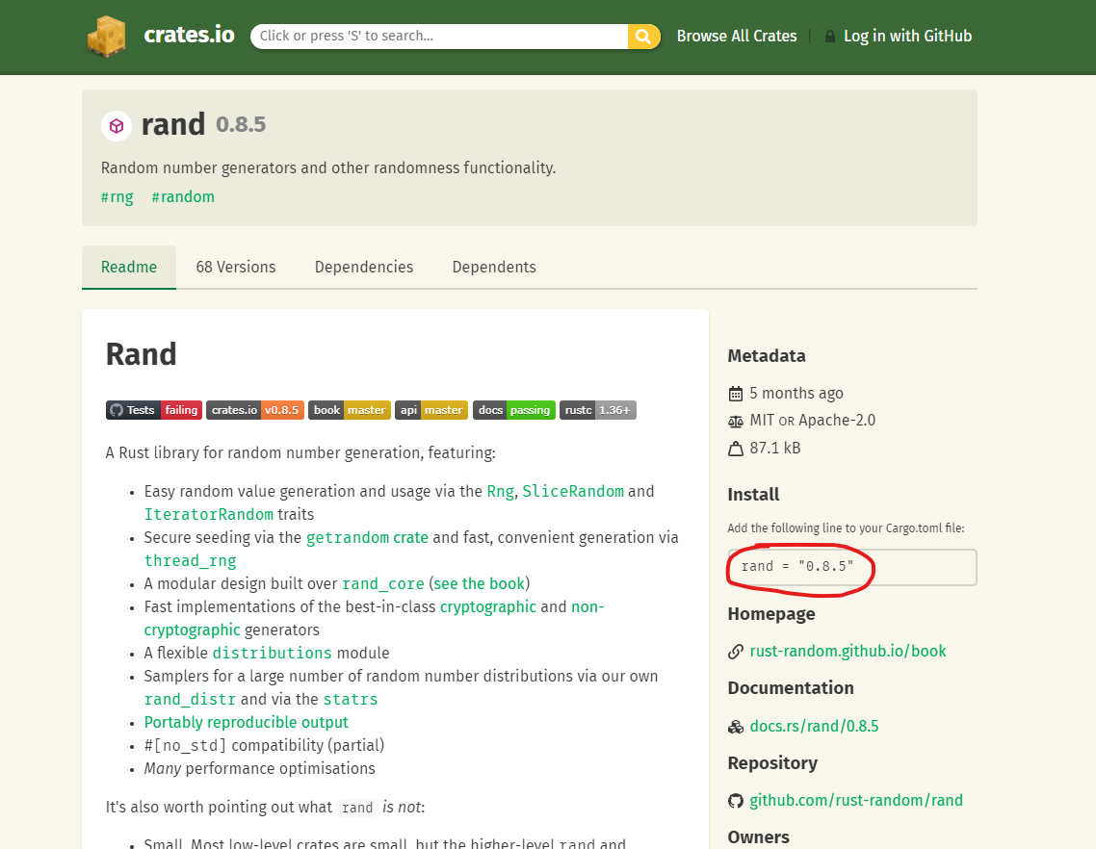This screenshot has height=849, width=1096.
Task: Click the crates.io cargo boxes logo
Action: pyautogui.click(x=106, y=37)
